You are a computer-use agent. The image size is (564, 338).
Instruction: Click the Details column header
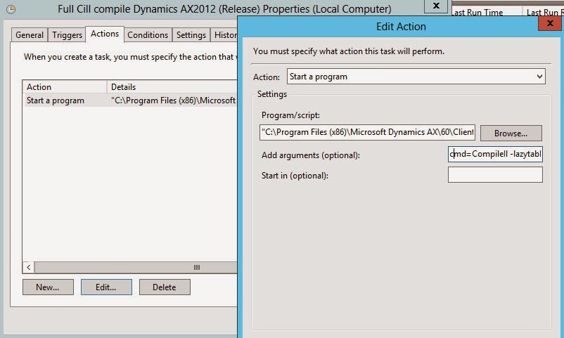tap(172, 87)
